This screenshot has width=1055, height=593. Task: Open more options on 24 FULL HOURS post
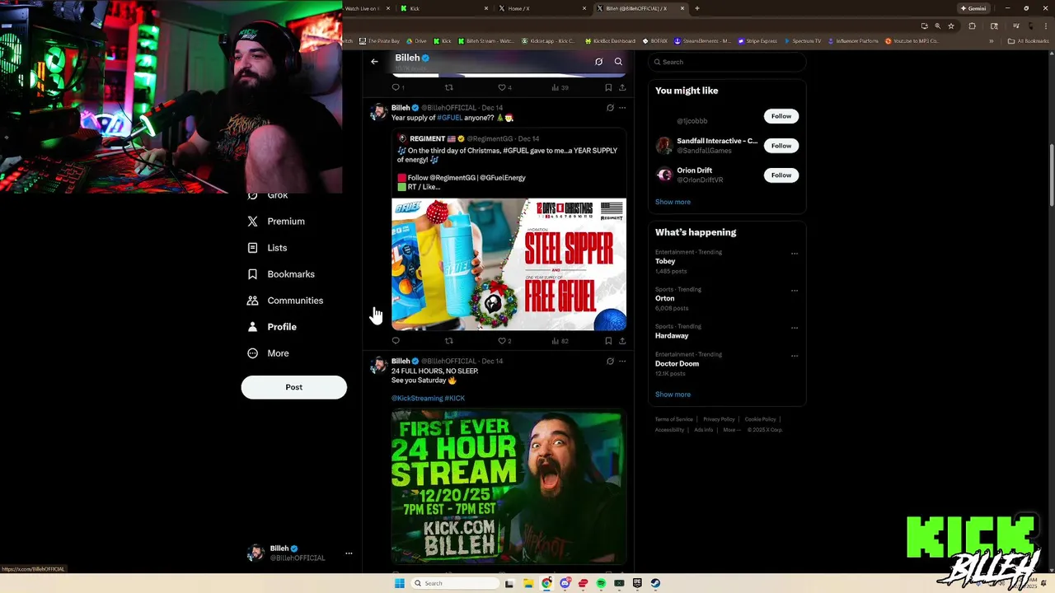coord(622,361)
